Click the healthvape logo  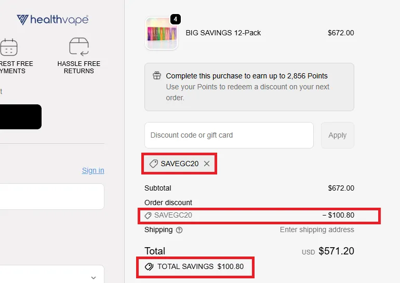52,20
